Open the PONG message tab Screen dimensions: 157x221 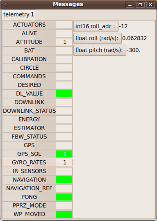point(37,197)
